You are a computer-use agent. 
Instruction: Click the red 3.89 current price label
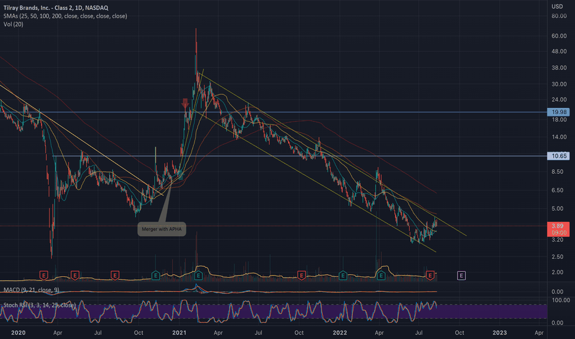pos(558,229)
